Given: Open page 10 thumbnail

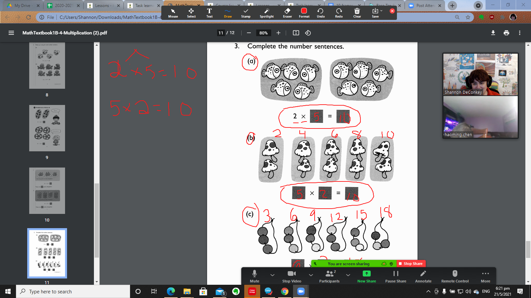Looking at the screenshot, I should click(x=47, y=191).
